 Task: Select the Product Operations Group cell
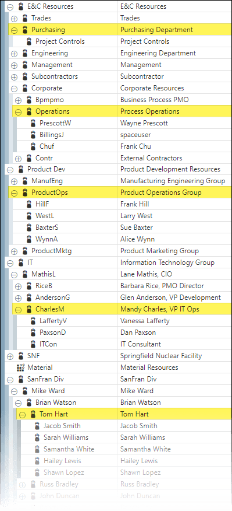(x=174, y=192)
